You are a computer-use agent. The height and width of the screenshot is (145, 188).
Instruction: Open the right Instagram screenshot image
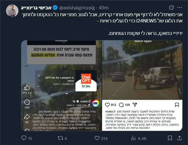(142, 85)
